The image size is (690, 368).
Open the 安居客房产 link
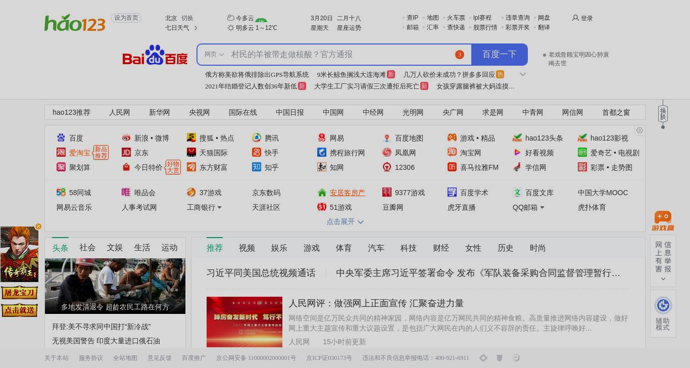click(348, 193)
